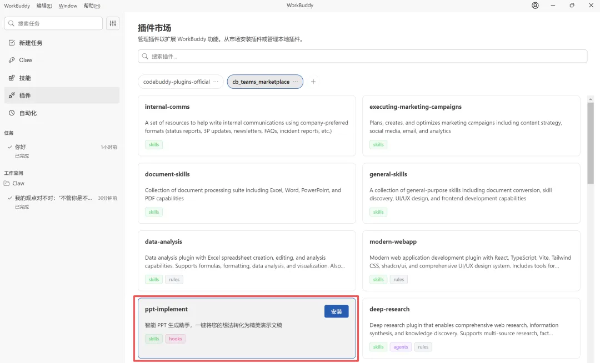The image size is (600, 363).
Task: Click the 插件市场 heading
Action: (154, 28)
